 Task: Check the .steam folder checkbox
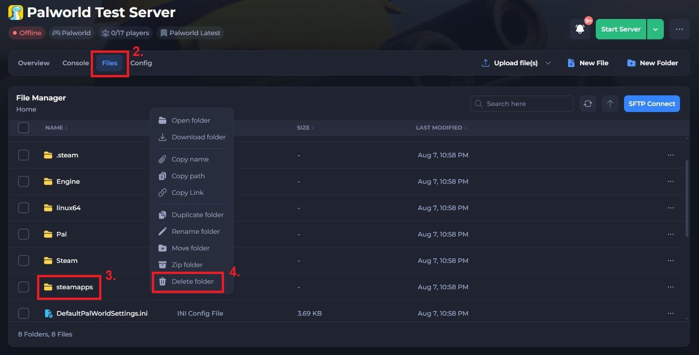tap(24, 155)
